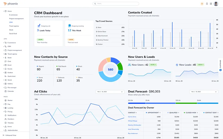223x139 pixels.
Task: Expand the Kanban submenu arrow
Action: 4,73
